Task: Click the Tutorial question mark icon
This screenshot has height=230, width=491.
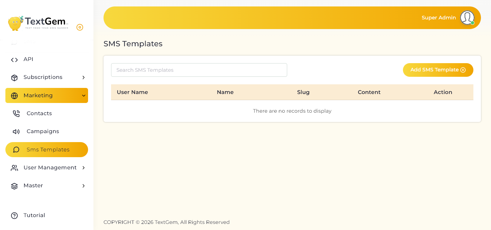Action: [x=14, y=216]
